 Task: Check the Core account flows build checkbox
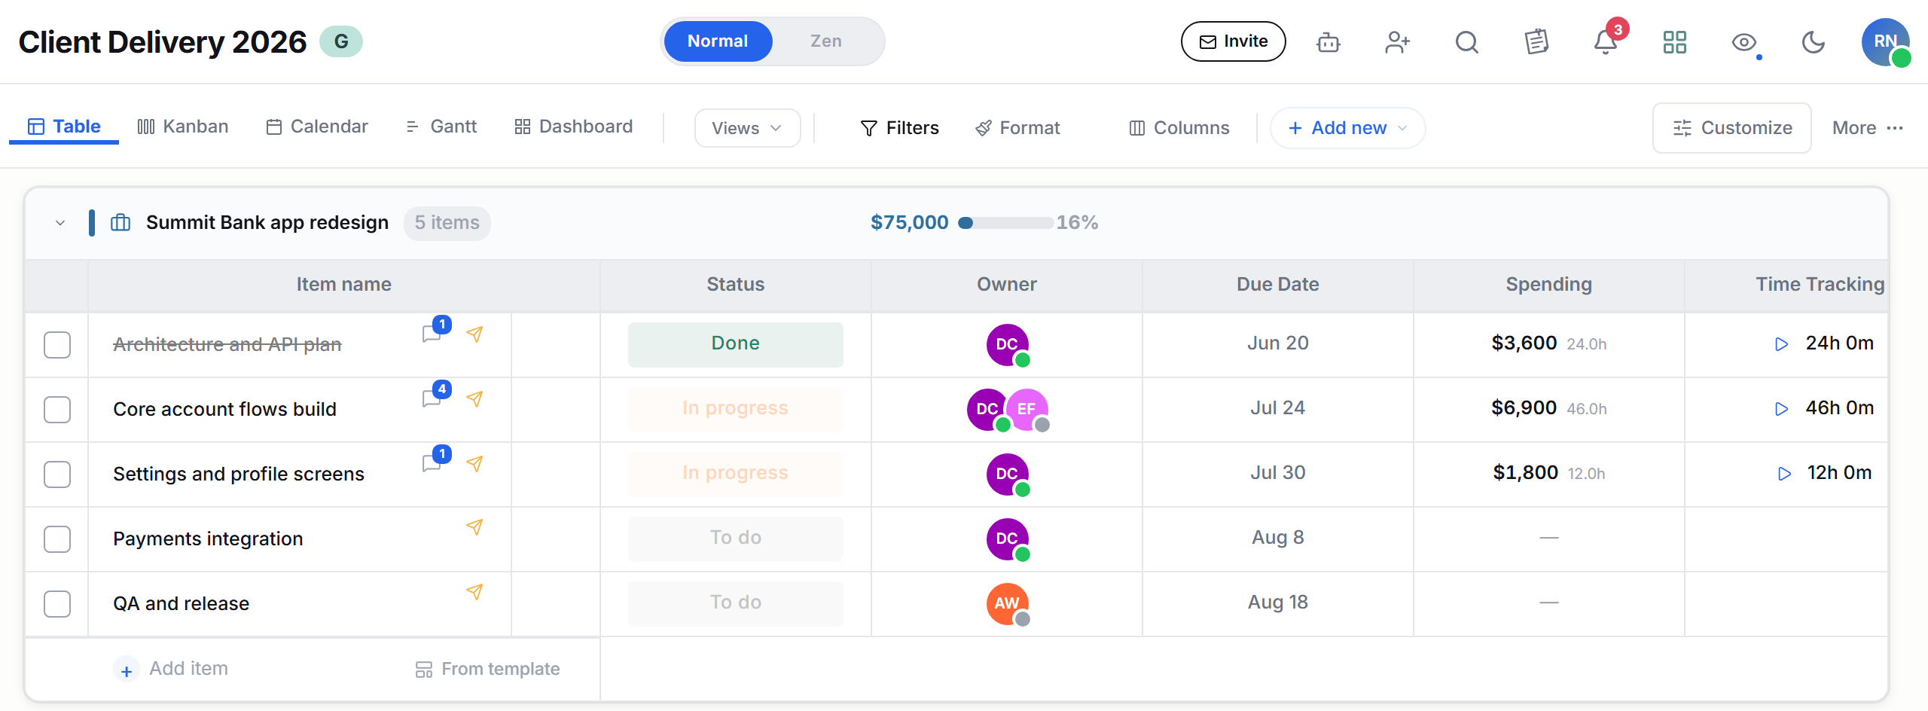click(57, 410)
